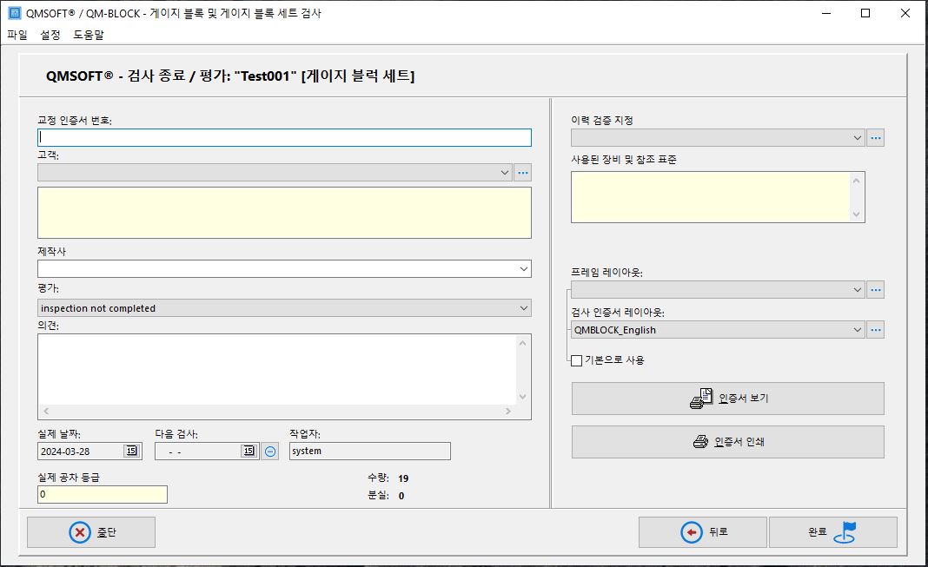Screen dimensions: 928x567
Task: Open calendar picker for 다음 검사
Action: click(x=249, y=452)
